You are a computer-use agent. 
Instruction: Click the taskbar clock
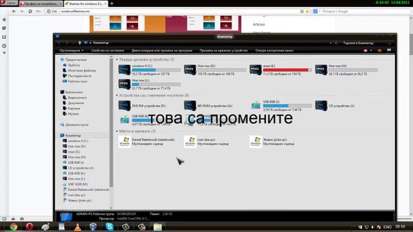point(400,227)
